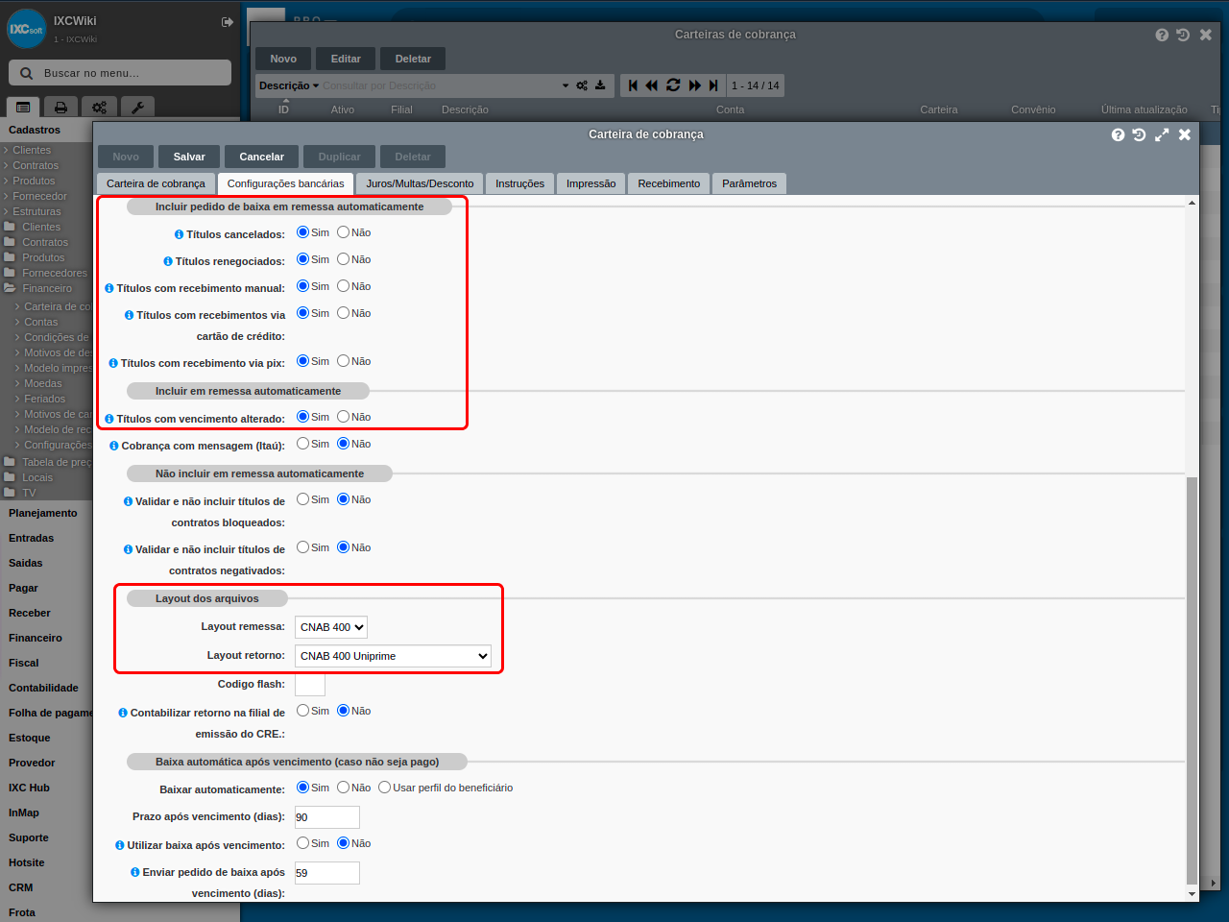Viewport: 1229px width, 922px height.
Task: Click the logout icon beside IXCWiki
Action: [x=228, y=22]
